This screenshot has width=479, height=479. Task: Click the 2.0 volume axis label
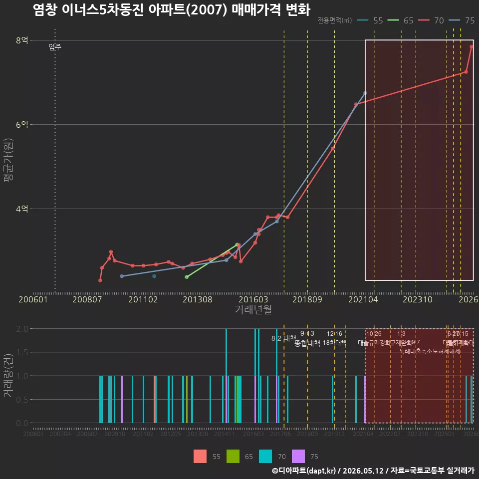coord(22,329)
